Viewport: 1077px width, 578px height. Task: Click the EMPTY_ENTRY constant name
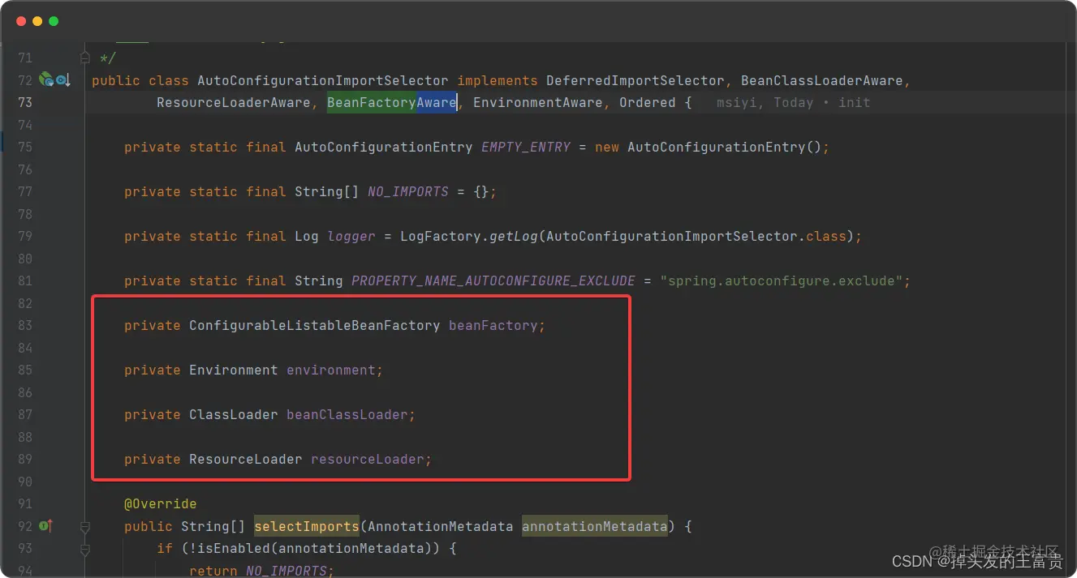(525, 148)
